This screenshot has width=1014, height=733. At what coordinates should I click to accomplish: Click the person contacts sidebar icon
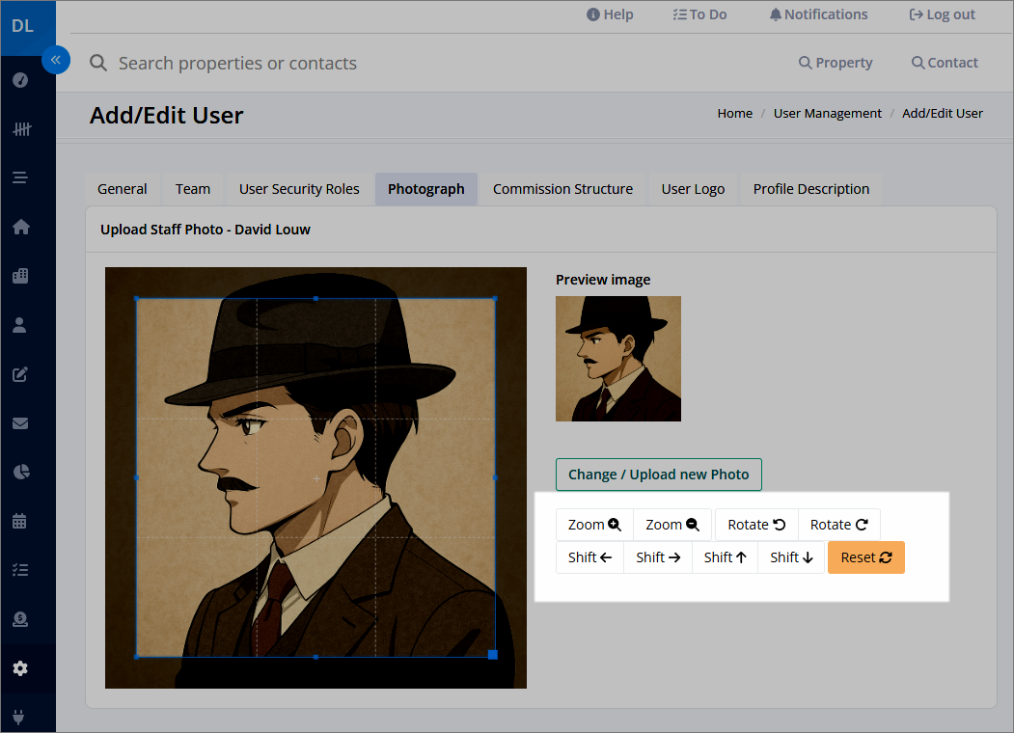pos(20,325)
